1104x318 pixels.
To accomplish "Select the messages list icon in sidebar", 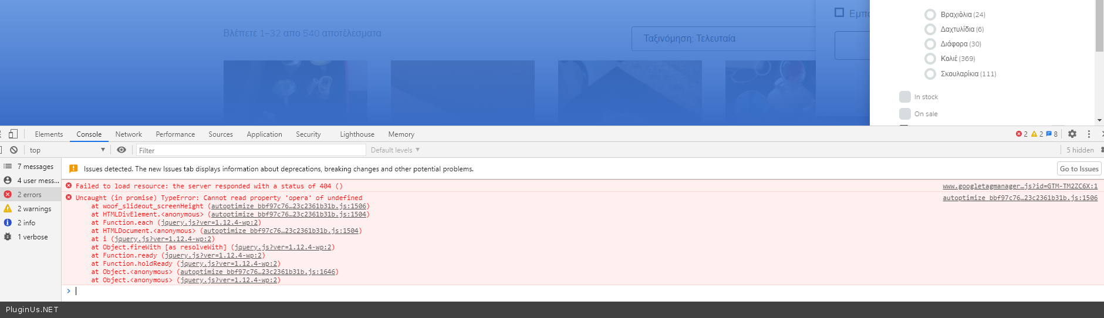I will pyautogui.click(x=8, y=167).
